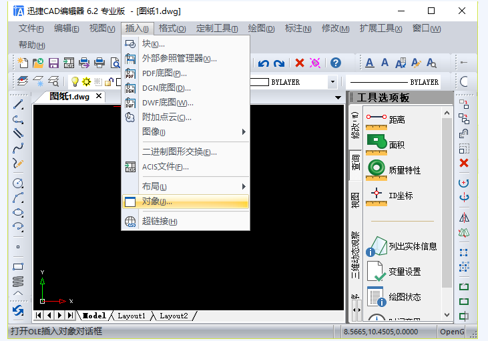The height and width of the screenshot is (341, 488).
Task: Jump to last layout tab arrow
Action: click(70, 316)
